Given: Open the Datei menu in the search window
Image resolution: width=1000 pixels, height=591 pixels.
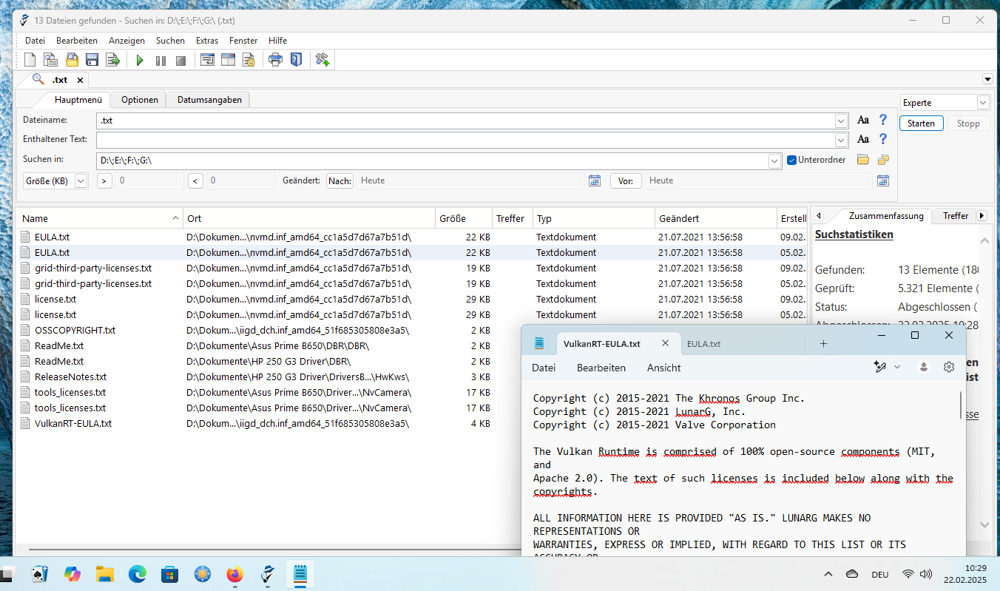Looking at the screenshot, I should (x=35, y=41).
